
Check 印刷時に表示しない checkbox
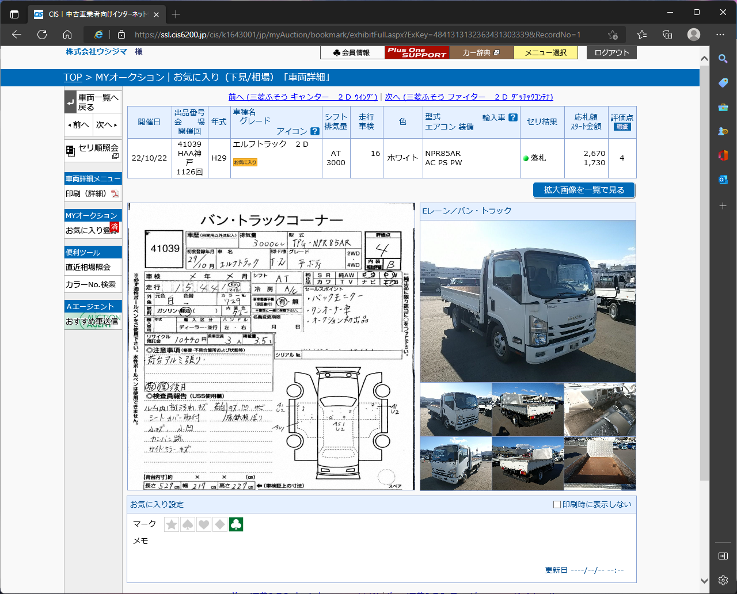[557, 504]
